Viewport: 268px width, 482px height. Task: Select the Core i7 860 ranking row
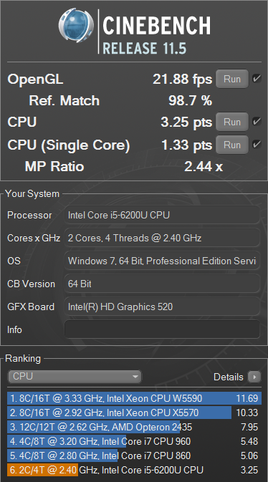point(135,456)
